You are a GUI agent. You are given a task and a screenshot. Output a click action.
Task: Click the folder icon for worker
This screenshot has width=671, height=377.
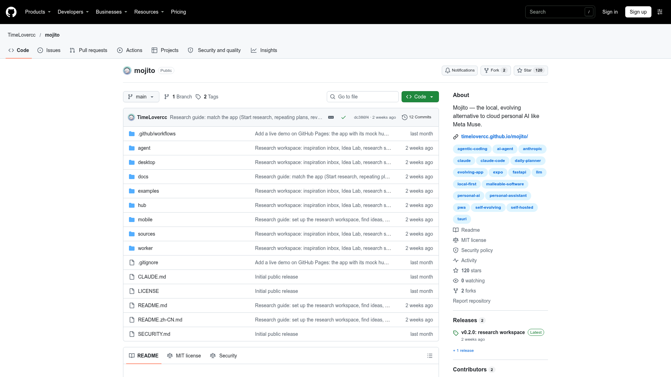click(132, 248)
